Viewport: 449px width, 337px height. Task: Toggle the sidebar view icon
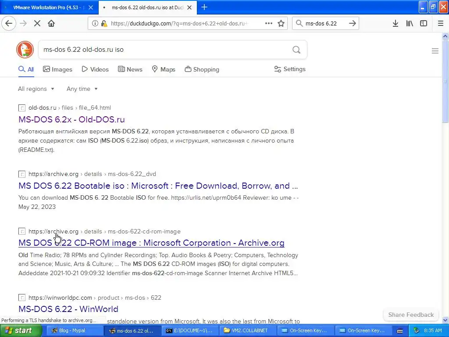[424, 24]
